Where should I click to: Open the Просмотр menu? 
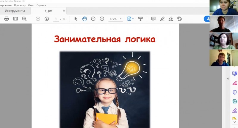tap(20, 5)
